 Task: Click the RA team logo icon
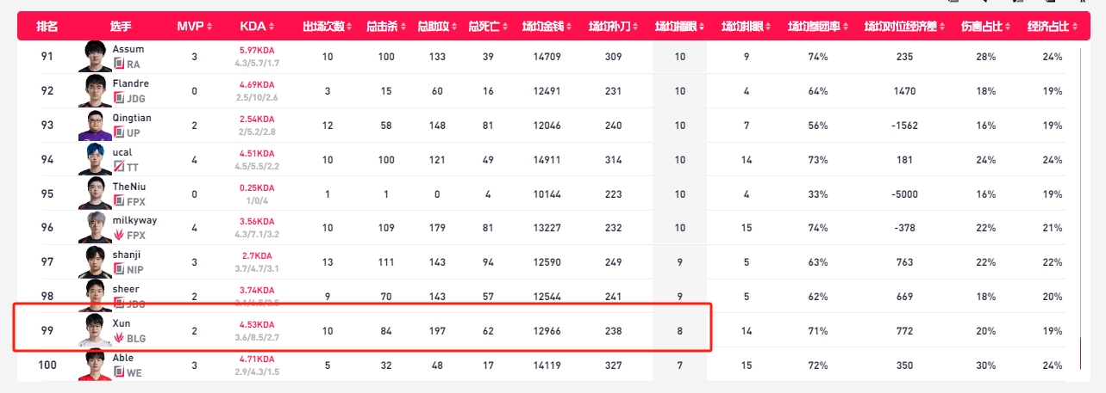tap(119, 64)
